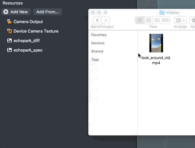
Task: Click the Add New plus icon
Action: point(6,12)
